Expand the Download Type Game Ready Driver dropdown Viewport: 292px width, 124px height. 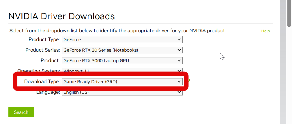tap(122, 82)
